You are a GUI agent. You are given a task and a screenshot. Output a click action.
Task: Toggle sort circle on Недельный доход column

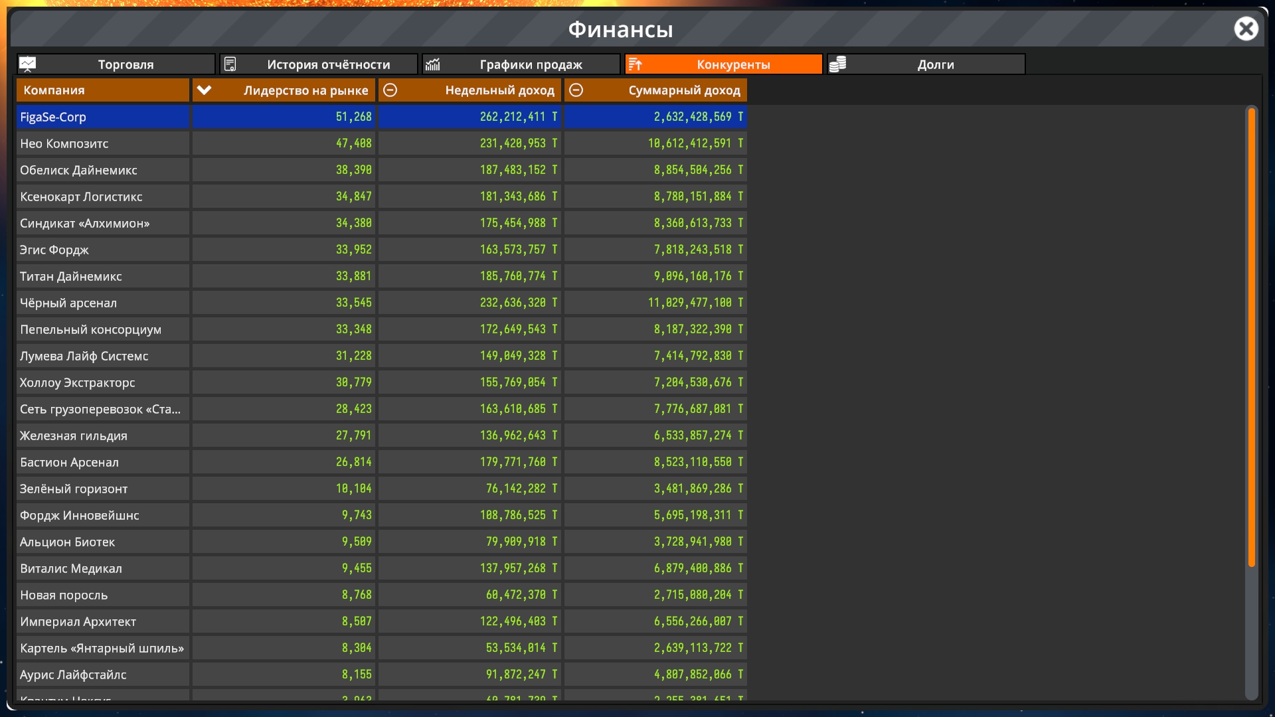(x=390, y=90)
